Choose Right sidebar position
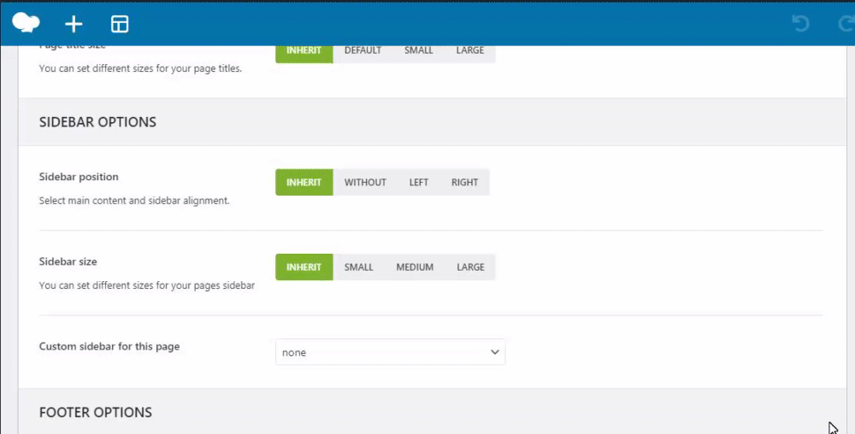Screen dimensions: 855x434 coord(464,183)
